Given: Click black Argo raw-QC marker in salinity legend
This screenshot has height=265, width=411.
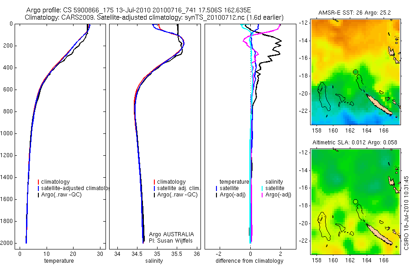Looking at the screenshot, I should (154, 195).
